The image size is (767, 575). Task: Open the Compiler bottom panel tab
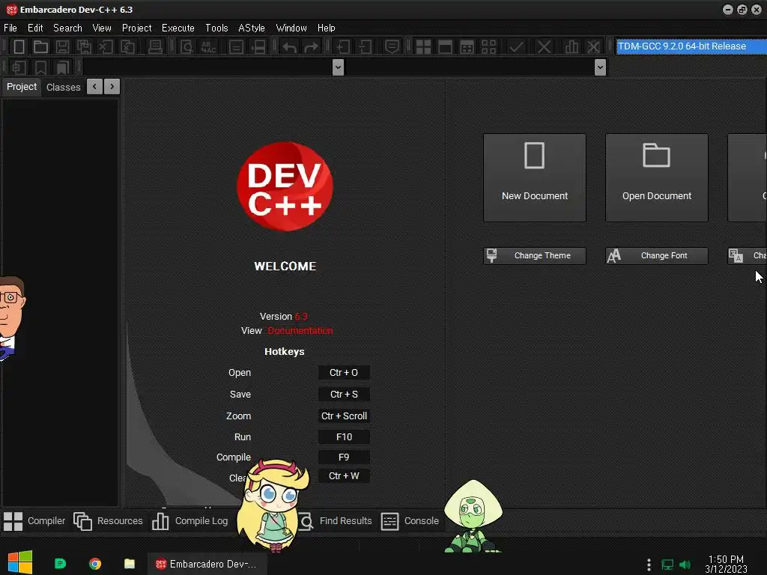pos(34,521)
